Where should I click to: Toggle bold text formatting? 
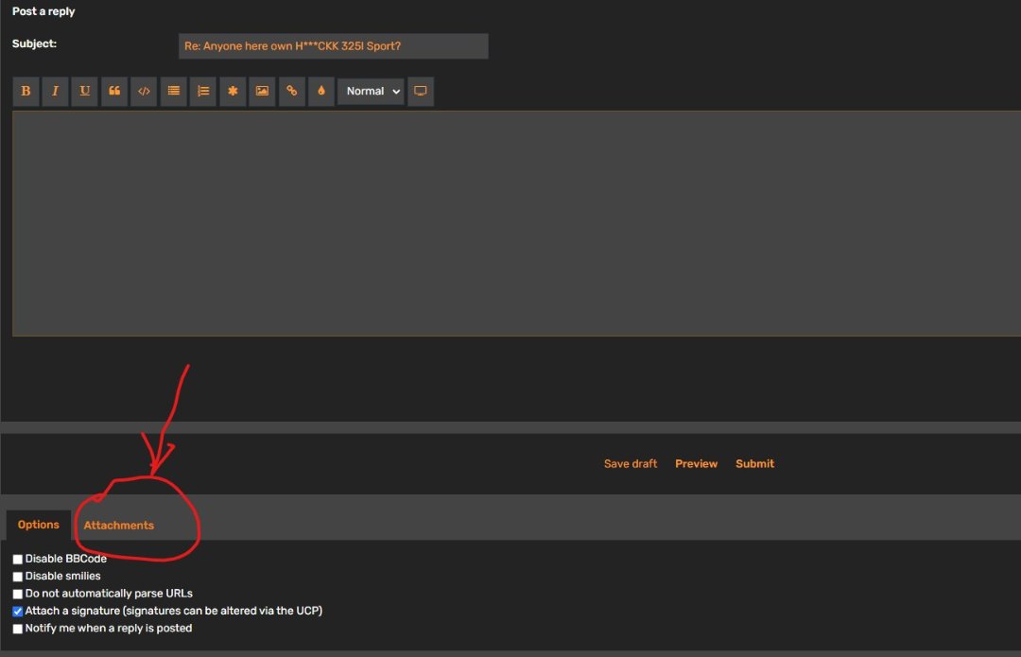[26, 92]
